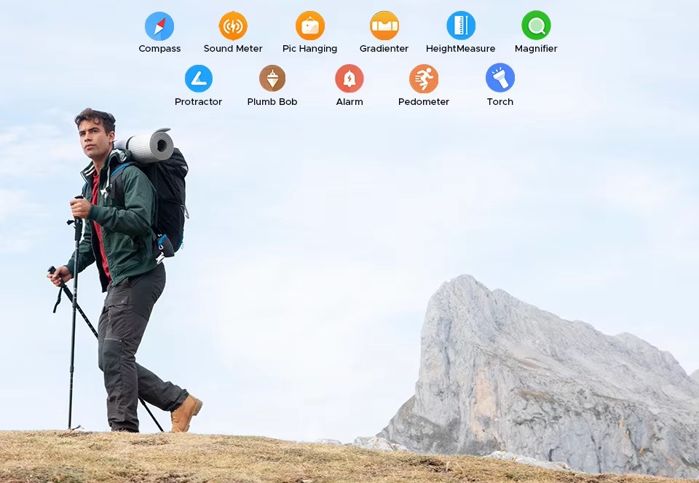Open the brown Plumb Bob icon
The width and height of the screenshot is (699, 483).
pos(272,79)
